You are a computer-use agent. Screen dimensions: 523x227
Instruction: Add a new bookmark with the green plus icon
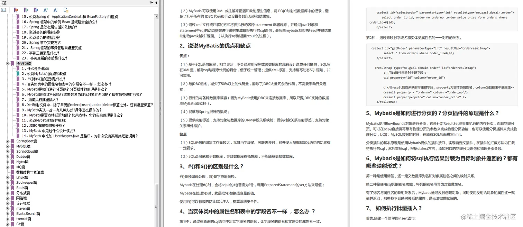click(26, 10)
